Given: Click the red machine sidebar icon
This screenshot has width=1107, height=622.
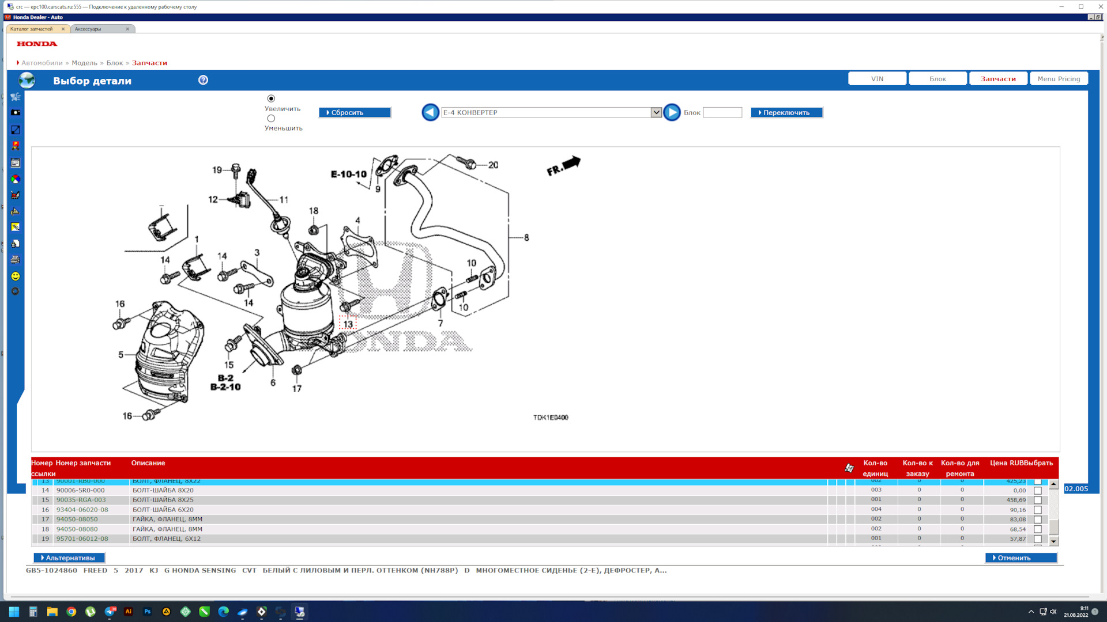Looking at the screenshot, I should click(x=16, y=195).
